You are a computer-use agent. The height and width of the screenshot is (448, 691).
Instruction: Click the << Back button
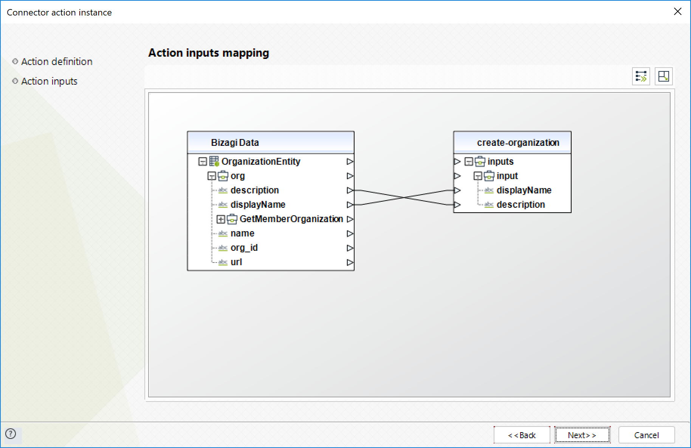[x=522, y=435]
